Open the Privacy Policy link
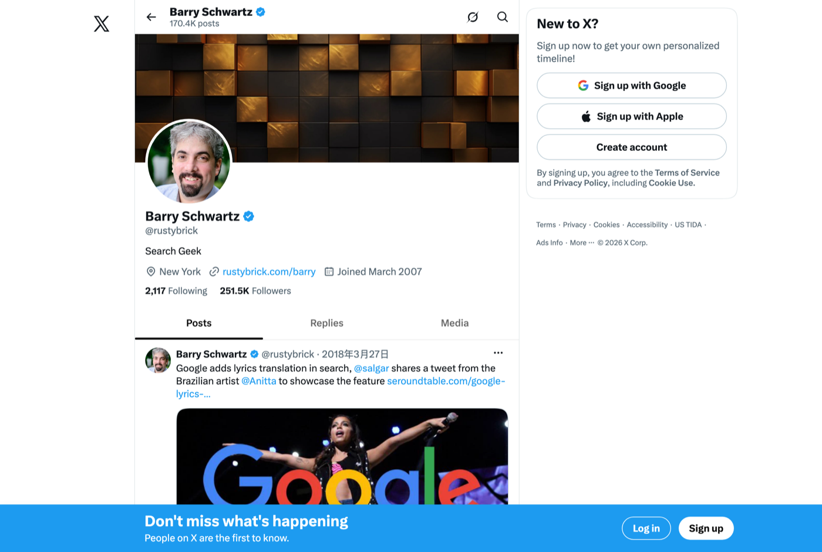 tap(581, 183)
